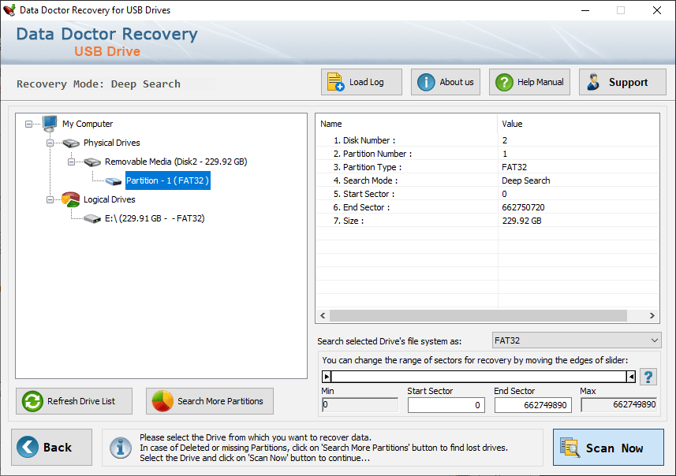Click the '2. Partition Number :' row
676x476 pixels.
487,154
